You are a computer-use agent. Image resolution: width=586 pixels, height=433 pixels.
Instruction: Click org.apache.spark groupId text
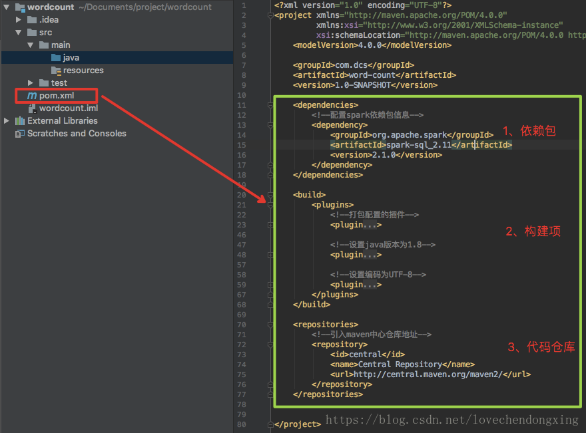click(x=410, y=135)
